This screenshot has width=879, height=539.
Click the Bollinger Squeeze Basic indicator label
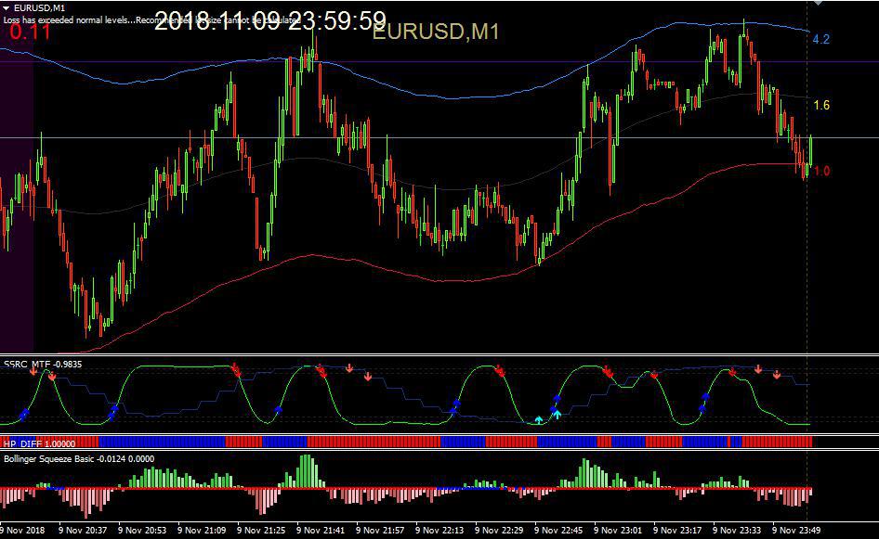[79, 459]
